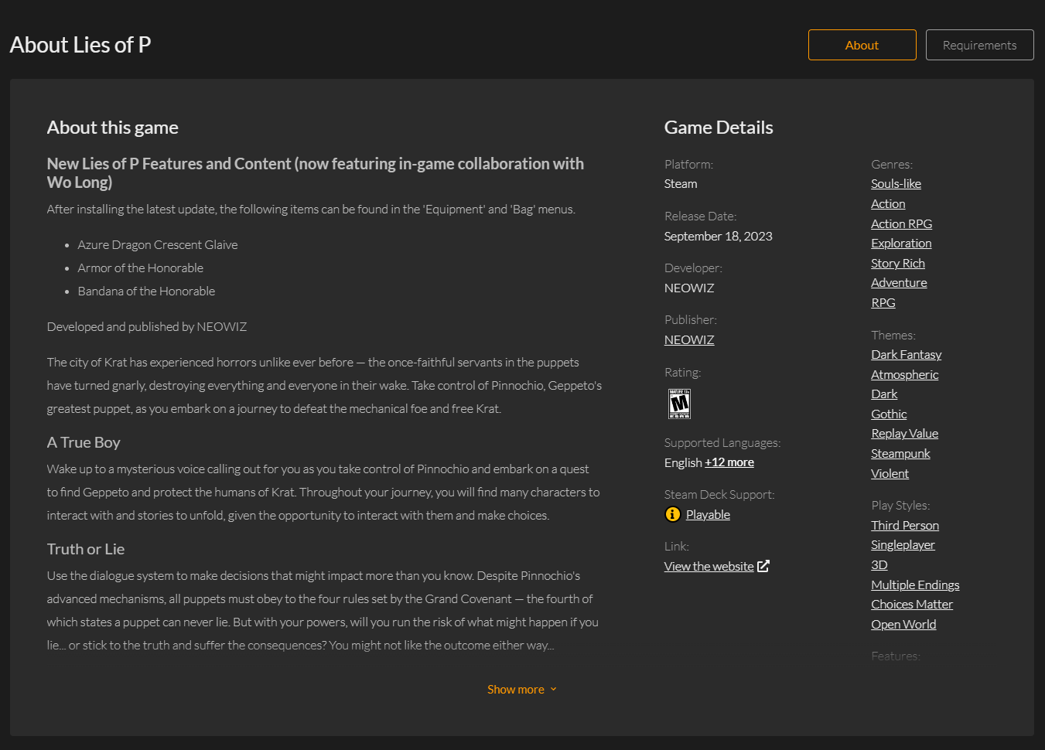Click the 'About Lies of P' page heading

(x=80, y=45)
